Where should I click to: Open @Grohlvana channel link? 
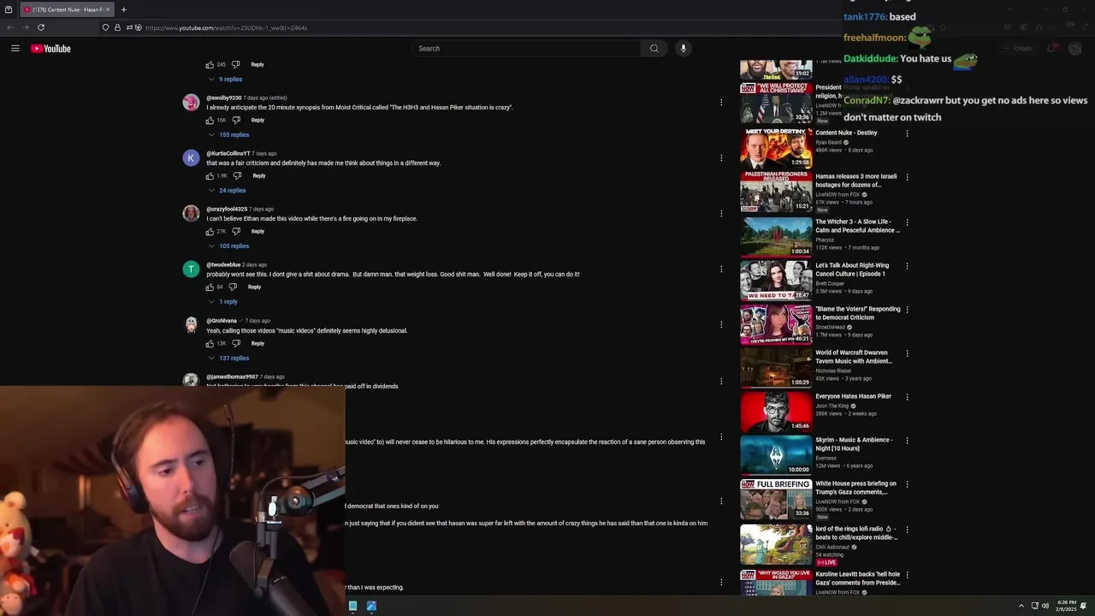tap(222, 321)
